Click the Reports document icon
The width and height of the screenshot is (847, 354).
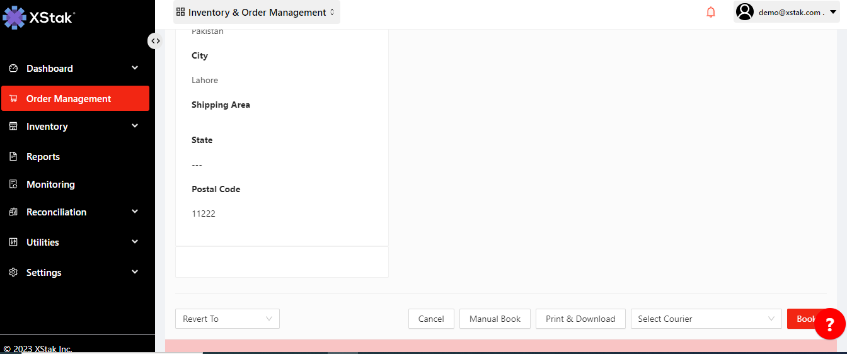(x=13, y=157)
